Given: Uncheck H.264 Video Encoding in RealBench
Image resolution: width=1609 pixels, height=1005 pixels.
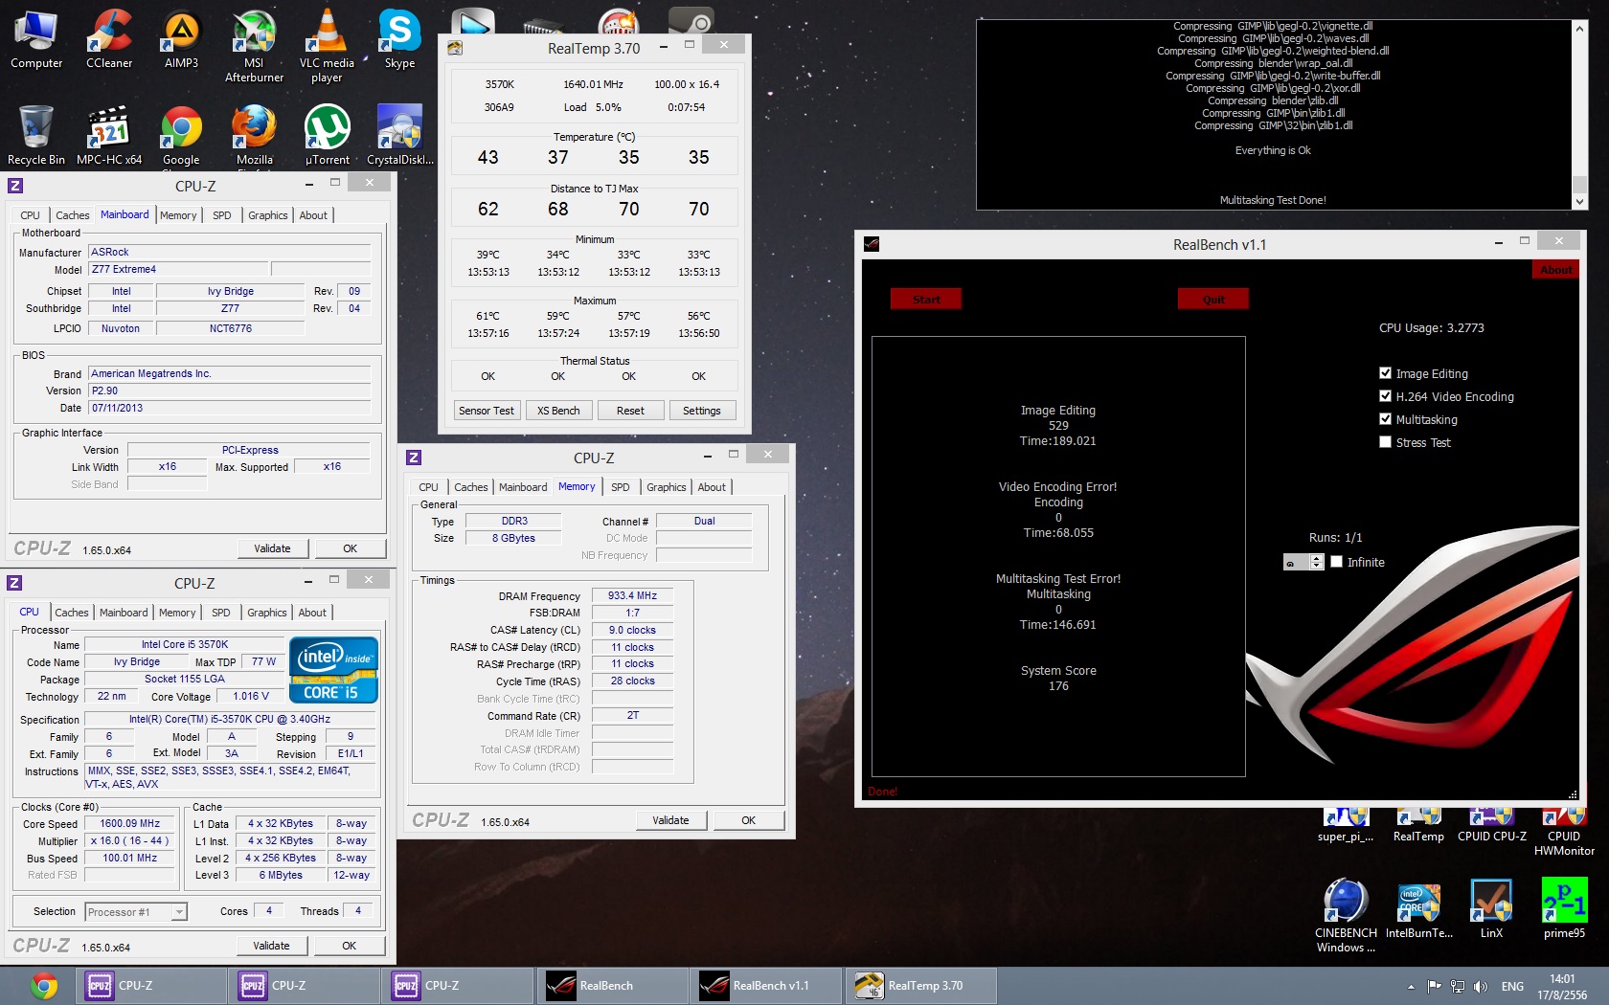Looking at the screenshot, I should (x=1385, y=396).
